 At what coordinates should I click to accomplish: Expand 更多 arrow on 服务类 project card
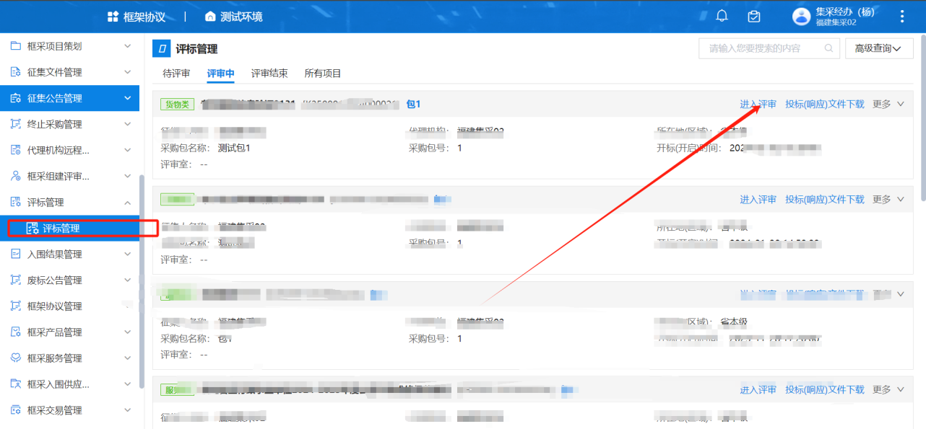point(901,389)
